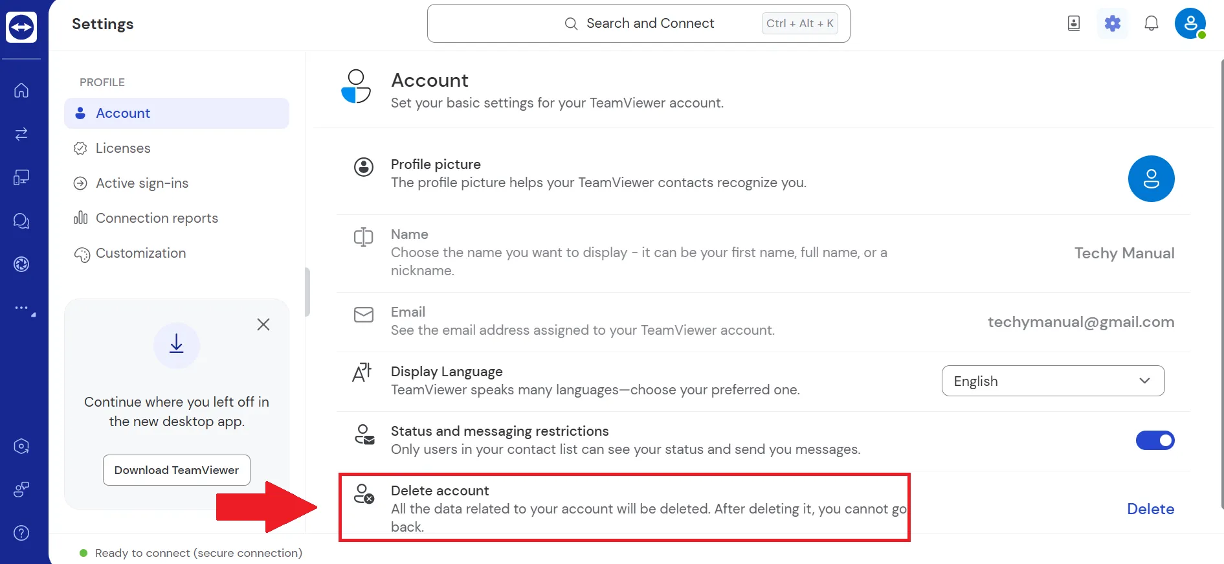Viewport: 1224px width, 564px height.
Task: Click the Delete account user icon
Action: pyautogui.click(x=364, y=494)
